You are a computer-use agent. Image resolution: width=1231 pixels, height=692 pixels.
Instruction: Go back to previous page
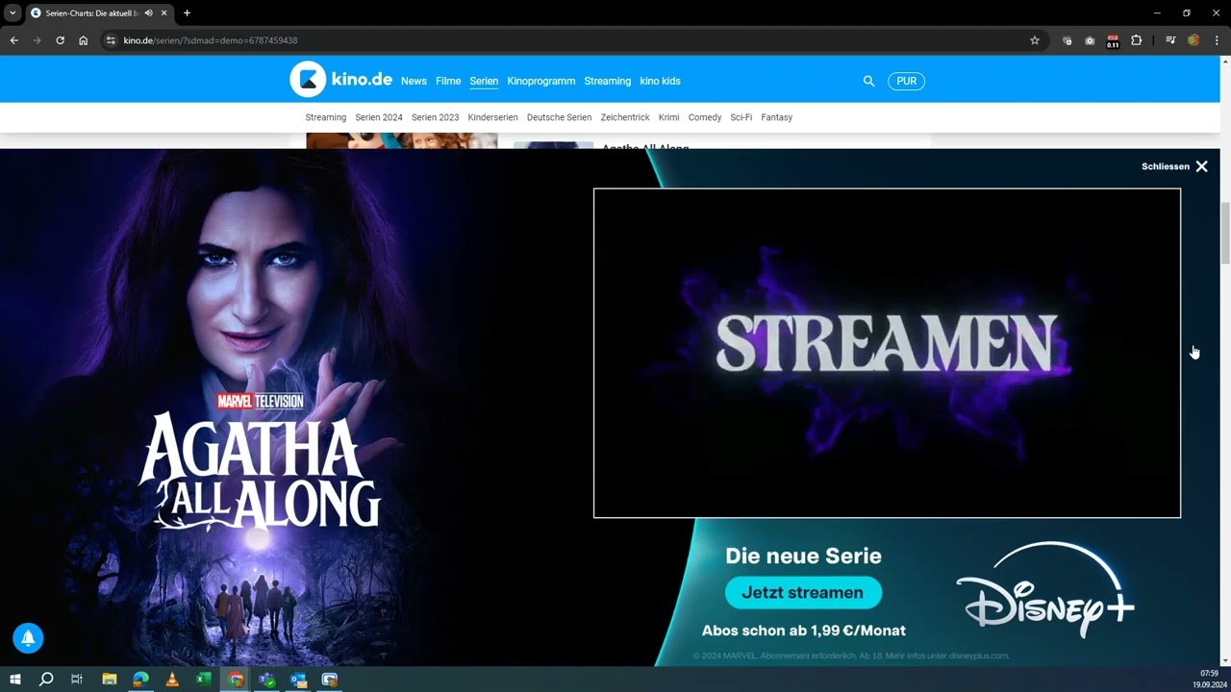(x=13, y=40)
